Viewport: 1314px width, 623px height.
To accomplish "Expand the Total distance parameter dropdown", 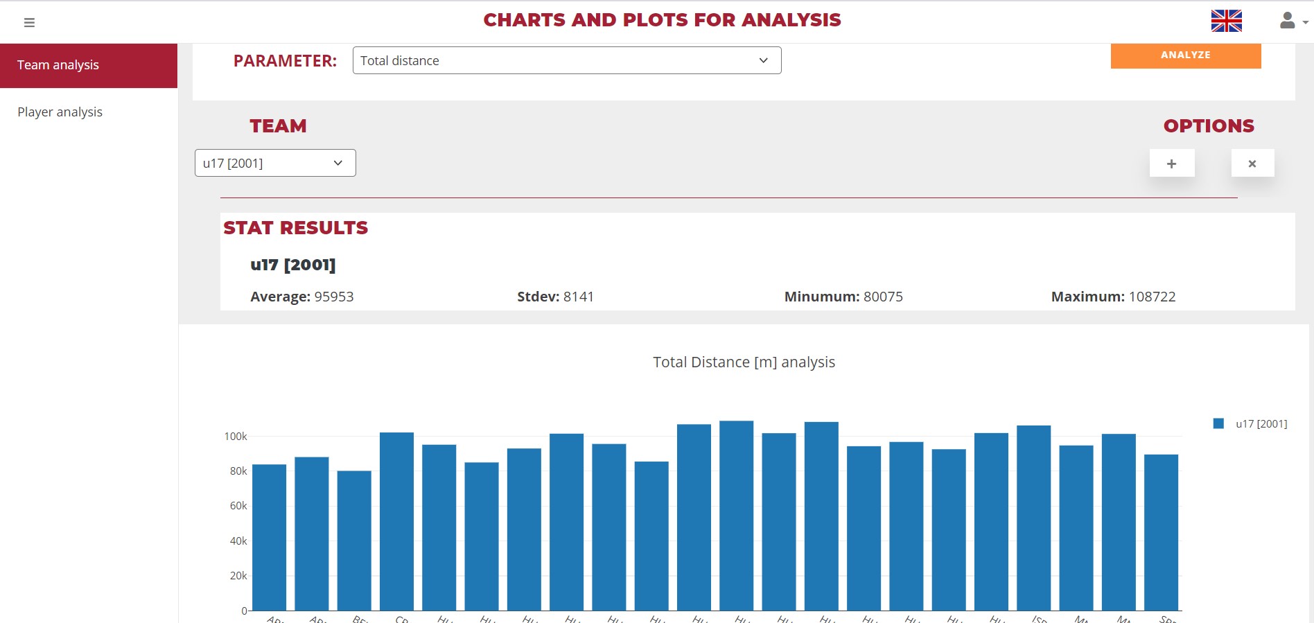I will tap(566, 60).
